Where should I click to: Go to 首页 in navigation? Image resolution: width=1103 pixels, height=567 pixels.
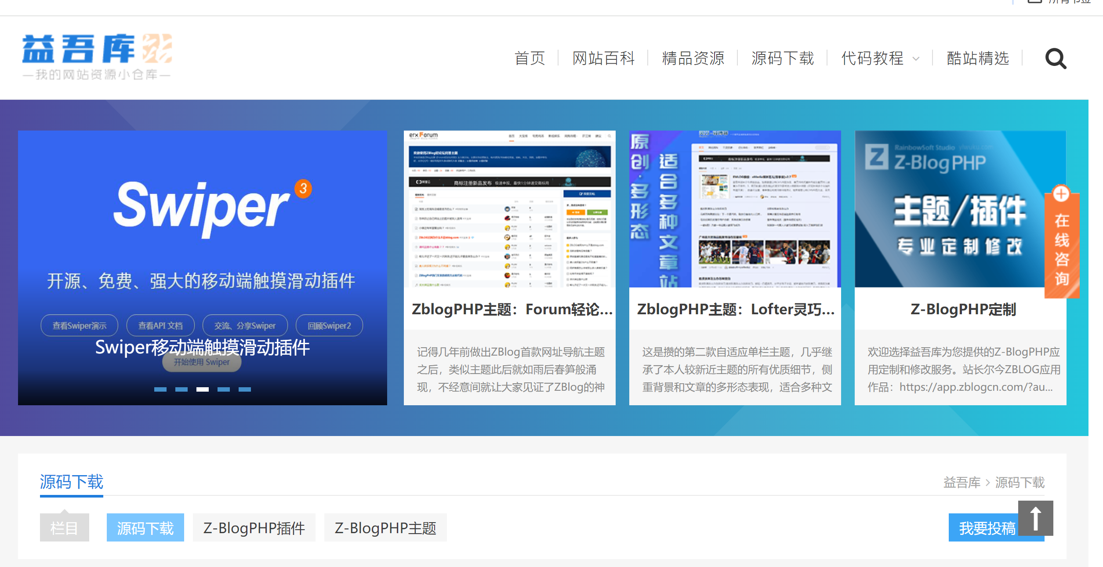[530, 58]
